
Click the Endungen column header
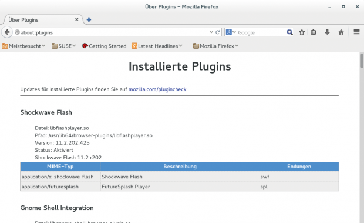(x=299, y=167)
